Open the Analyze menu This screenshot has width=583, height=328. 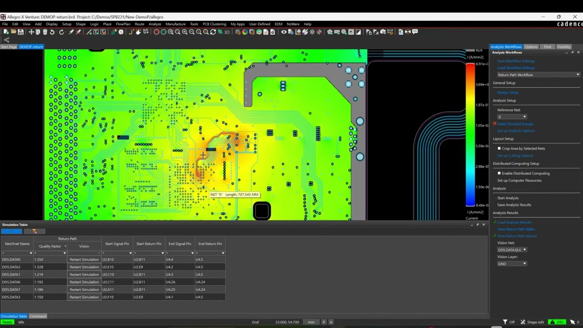pos(155,24)
